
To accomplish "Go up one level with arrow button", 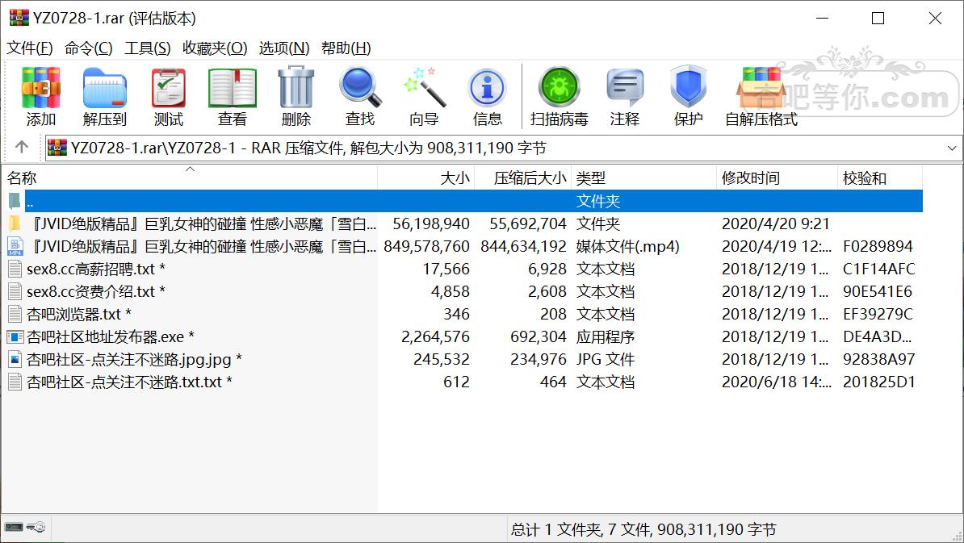I will click(22, 147).
